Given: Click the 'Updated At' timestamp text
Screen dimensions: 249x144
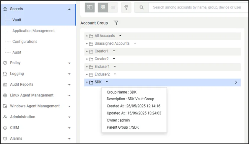Looking at the screenshot, I should tap(134, 113).
